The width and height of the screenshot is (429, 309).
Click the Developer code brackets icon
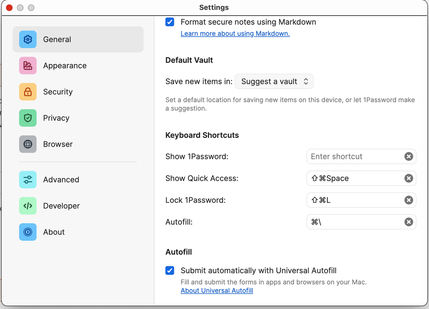[x=28, y=206]
